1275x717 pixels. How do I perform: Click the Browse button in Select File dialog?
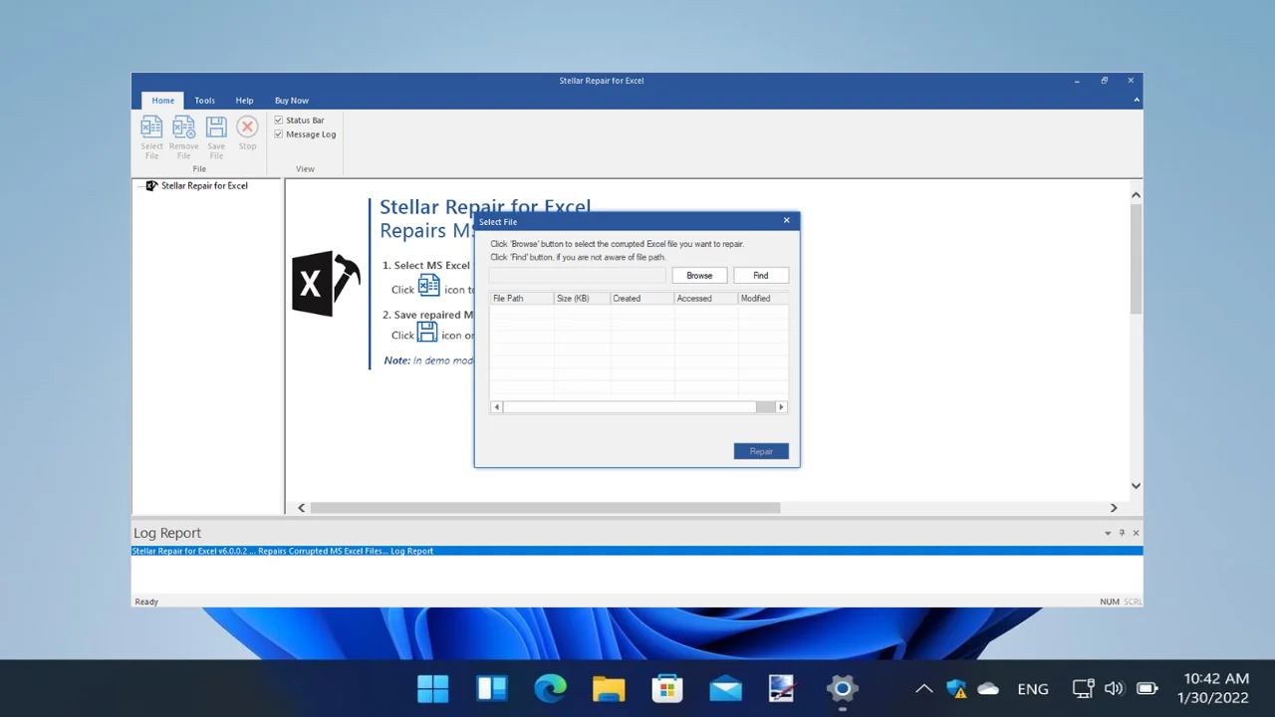[x=699, y=275]
